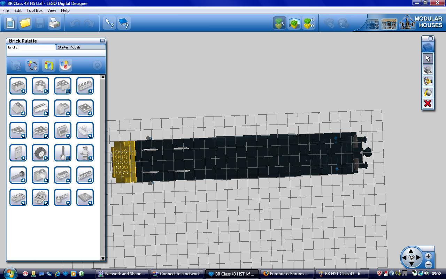Image resolution: width=446 pixels, height=279 pixels.
Task: Select the Hinge tool
Action: (428, 81)
